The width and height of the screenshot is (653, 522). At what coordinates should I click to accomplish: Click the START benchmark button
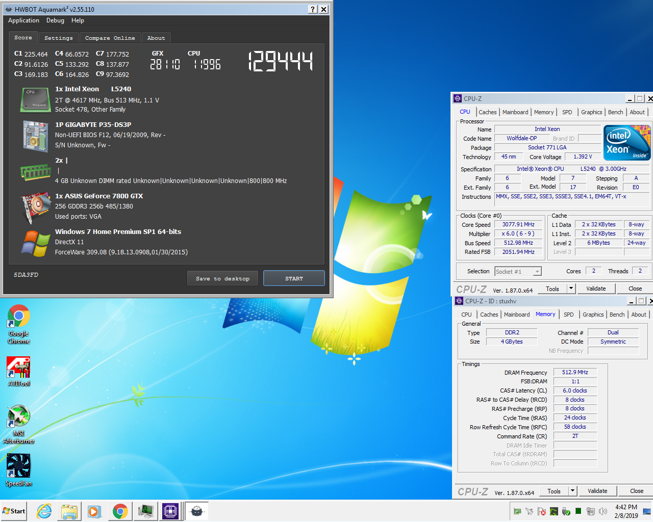click(x=294, y=278)
